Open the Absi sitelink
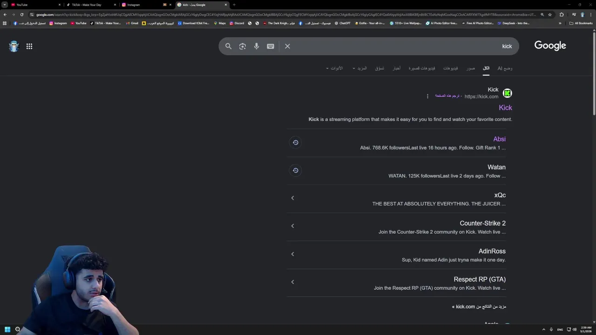 499,139
